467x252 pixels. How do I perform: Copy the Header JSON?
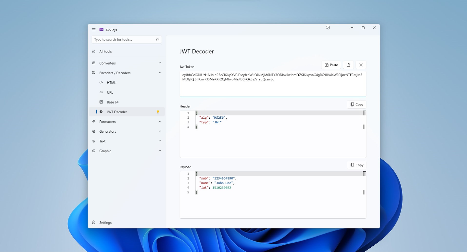tap(357, 105)
